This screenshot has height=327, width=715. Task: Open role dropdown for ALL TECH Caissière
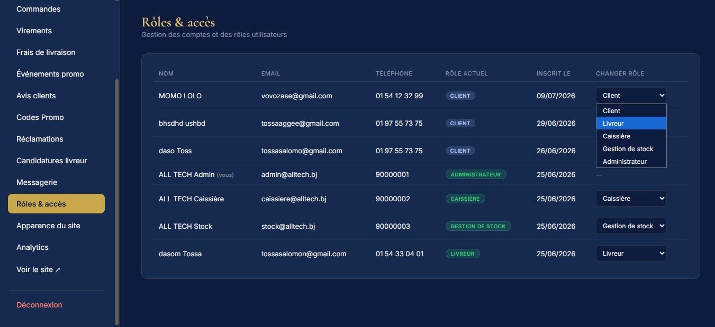tap(631, 199)
